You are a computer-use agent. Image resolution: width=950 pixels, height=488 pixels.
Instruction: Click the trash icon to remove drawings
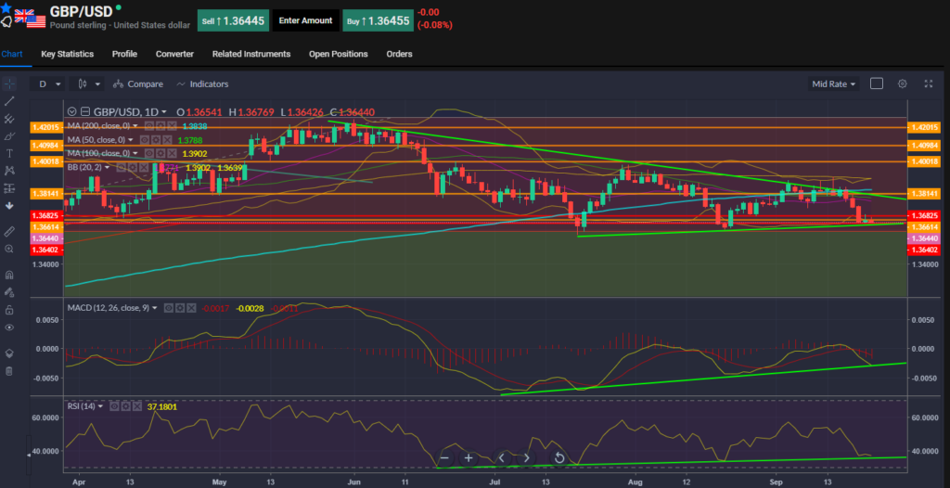tap(9, 371)
